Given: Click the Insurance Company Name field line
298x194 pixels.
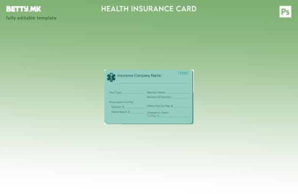Looking at the screenshot, I should pyautogui.click(x=153, y=82).
